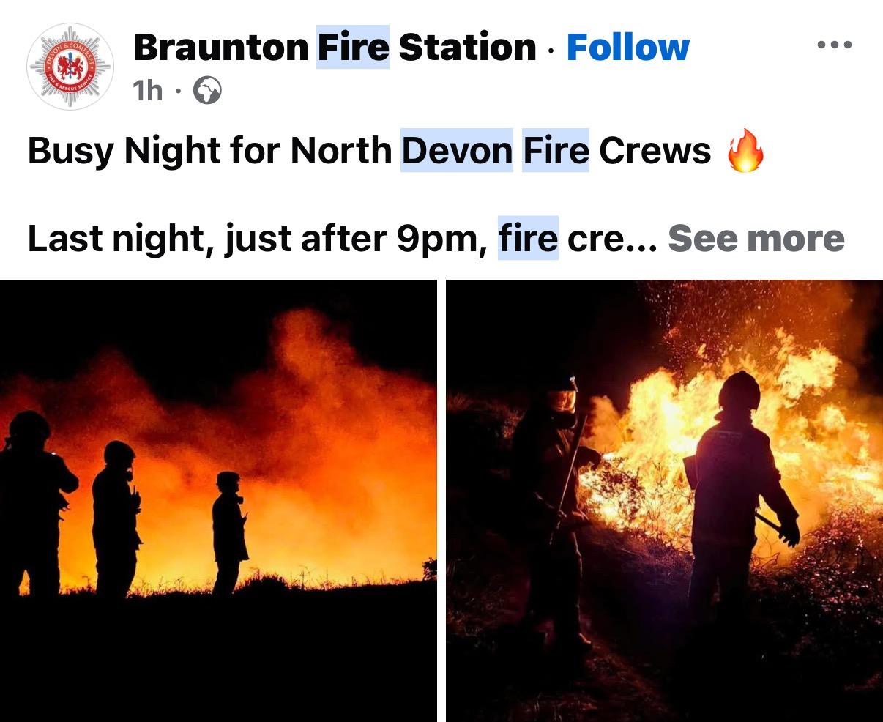Open left photo of three silhouetted firefighters
This screenshot has height=722, width=883.
(218, 501)
